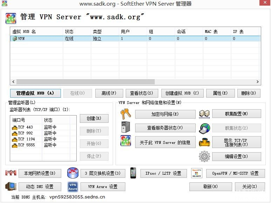Open 3 层交换机设置(3)
The width and height of the screenshot is (271, 203).
(103, 173)
